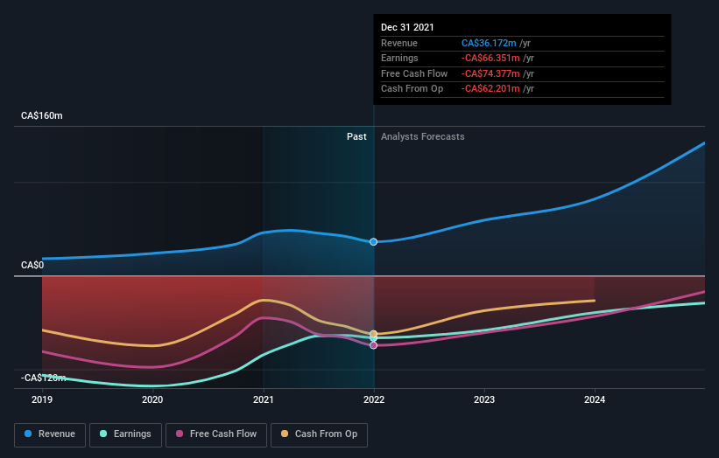Click the Cash From Op label in tooltip
The width and height of the screenshot is (719, 458).
[x=412, y=89]
